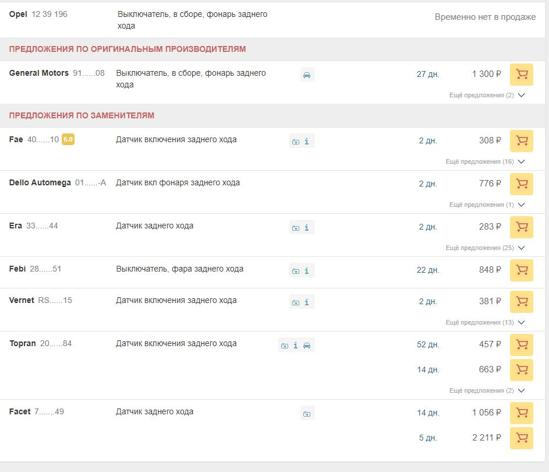549x472 pixels.
Task: Show info icon details for Era sensor
Action: tap(307, 227)
